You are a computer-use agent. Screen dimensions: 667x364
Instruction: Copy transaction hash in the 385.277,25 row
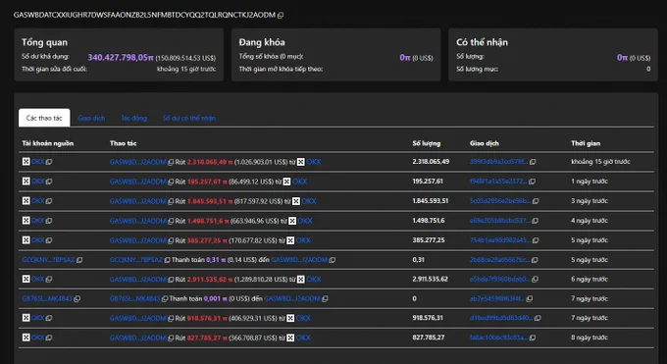[536, 240]
